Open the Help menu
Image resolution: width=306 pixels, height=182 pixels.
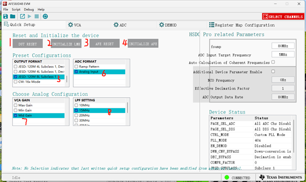pos(41,10)
